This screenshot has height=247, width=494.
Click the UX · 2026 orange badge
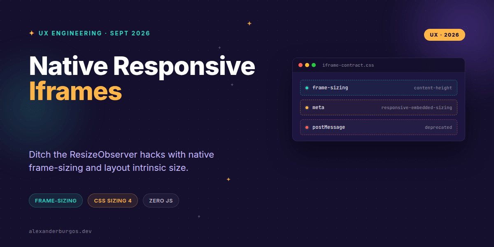[x=445, y=35]
